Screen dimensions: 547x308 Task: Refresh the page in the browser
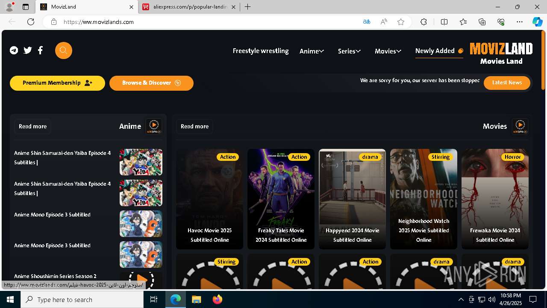pos(31,22)
